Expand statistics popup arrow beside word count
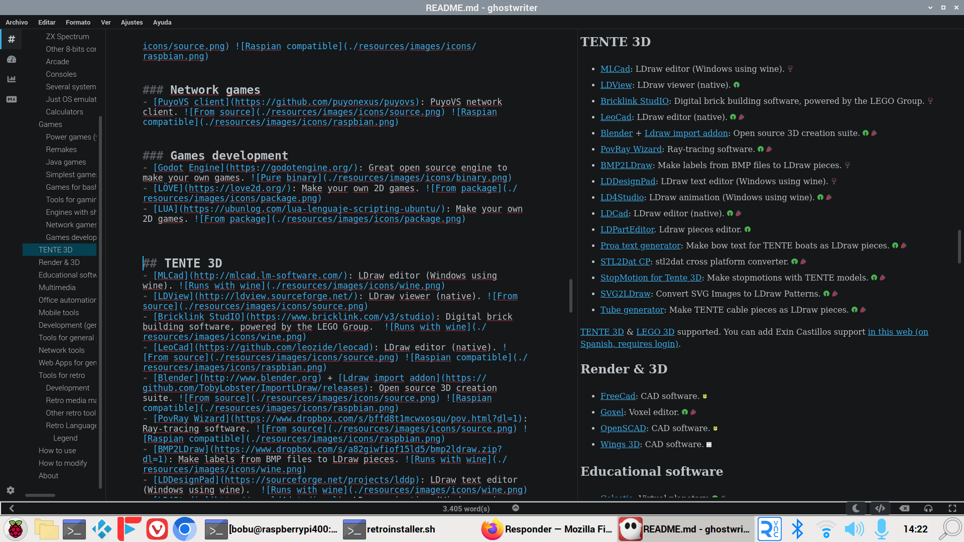Viewport: 964px width, 542px height. 515,508
